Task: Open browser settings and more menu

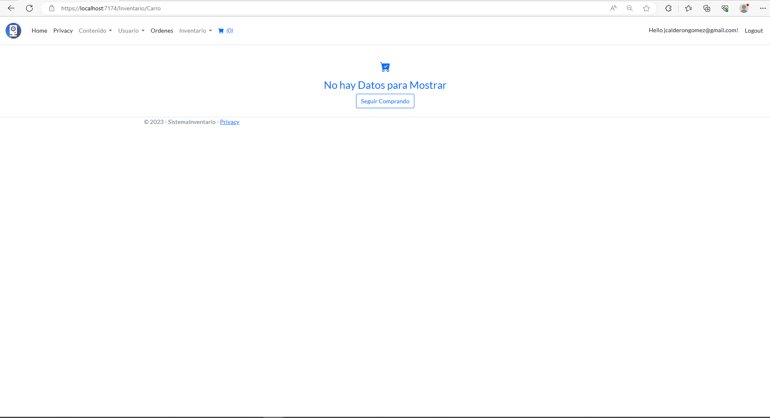Action: click(x=763, y=8)
